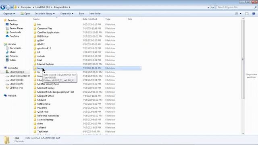Viewport: 258px width, 145px height.
Task: Sort by the Size column header
Action: (130, 19)
